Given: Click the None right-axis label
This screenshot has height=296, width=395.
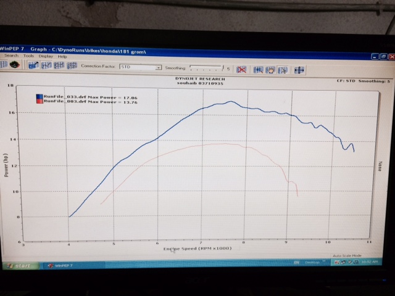Looking at the screenshot, I should coord(380,166).
